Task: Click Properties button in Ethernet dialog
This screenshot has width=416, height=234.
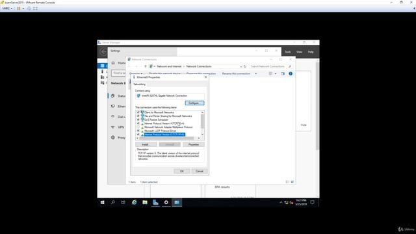Action: click(194, 144)
